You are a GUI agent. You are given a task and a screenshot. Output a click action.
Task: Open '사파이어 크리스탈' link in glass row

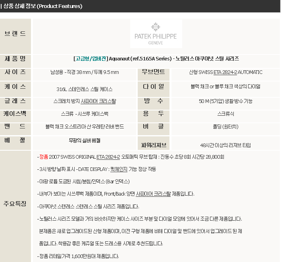(x=98, y=101)
